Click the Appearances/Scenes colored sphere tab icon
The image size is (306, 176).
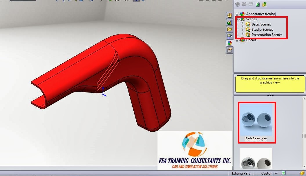229,43
